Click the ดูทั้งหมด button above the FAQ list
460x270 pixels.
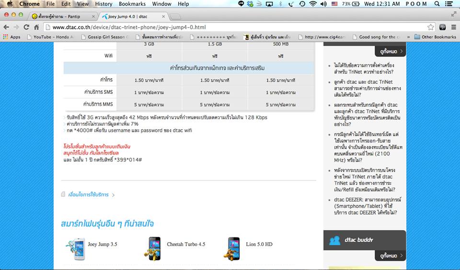pos(391,52)
